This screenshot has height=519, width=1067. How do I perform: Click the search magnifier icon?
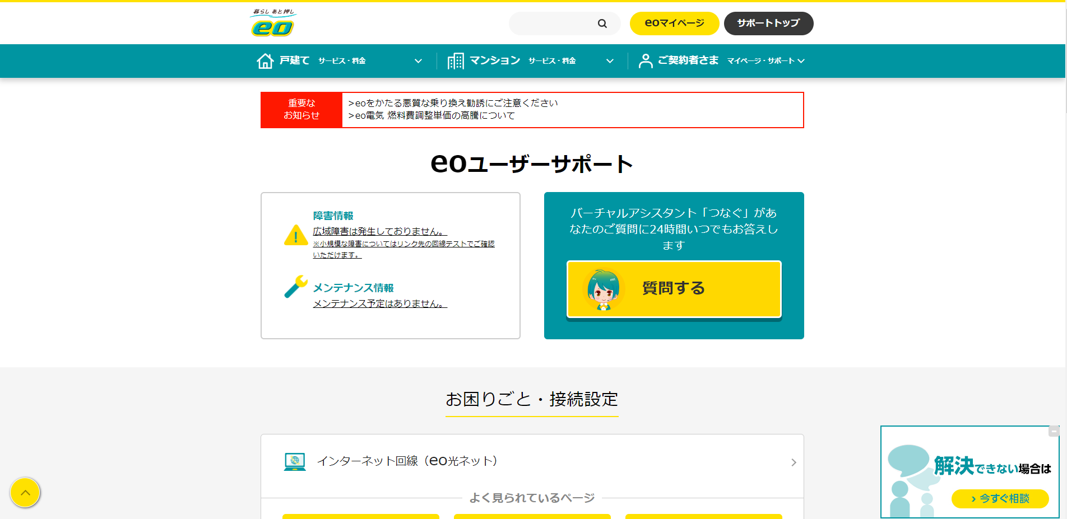[602, 24]
